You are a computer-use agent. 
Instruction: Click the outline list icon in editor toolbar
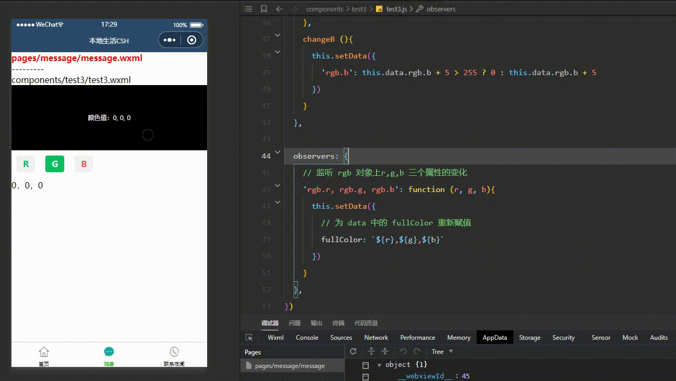coord(248,9)
